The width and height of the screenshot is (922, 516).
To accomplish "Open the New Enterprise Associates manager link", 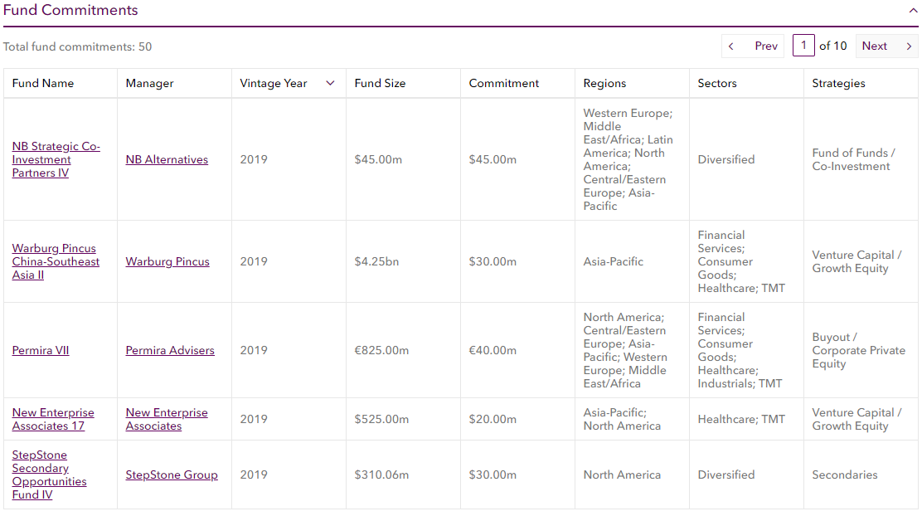I will pos(167,420).
